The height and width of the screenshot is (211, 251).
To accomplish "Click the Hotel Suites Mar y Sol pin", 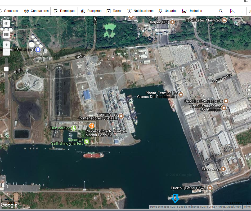I will (x=225, y=20).
